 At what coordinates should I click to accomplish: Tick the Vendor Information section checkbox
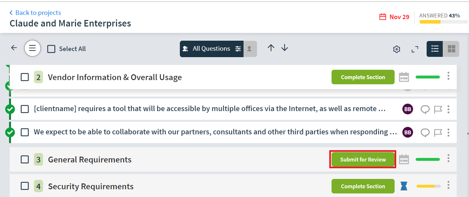[x=25, y=77]
